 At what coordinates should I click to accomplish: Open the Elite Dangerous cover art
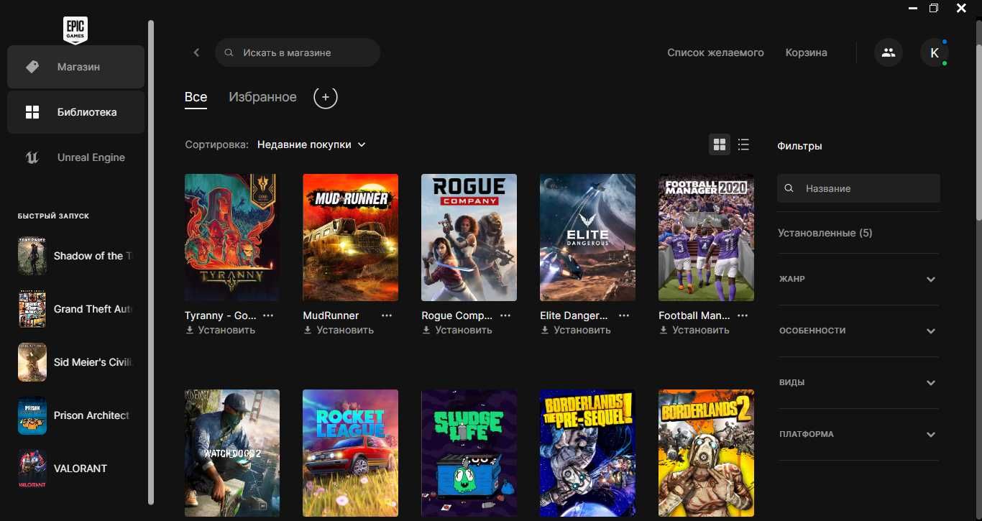[587, 237]
